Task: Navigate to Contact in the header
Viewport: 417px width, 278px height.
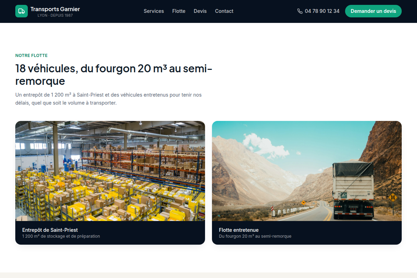Action: 224,11
